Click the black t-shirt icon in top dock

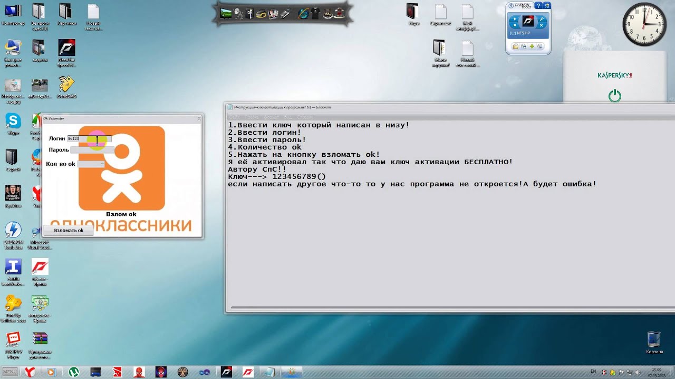click(314, 14)
